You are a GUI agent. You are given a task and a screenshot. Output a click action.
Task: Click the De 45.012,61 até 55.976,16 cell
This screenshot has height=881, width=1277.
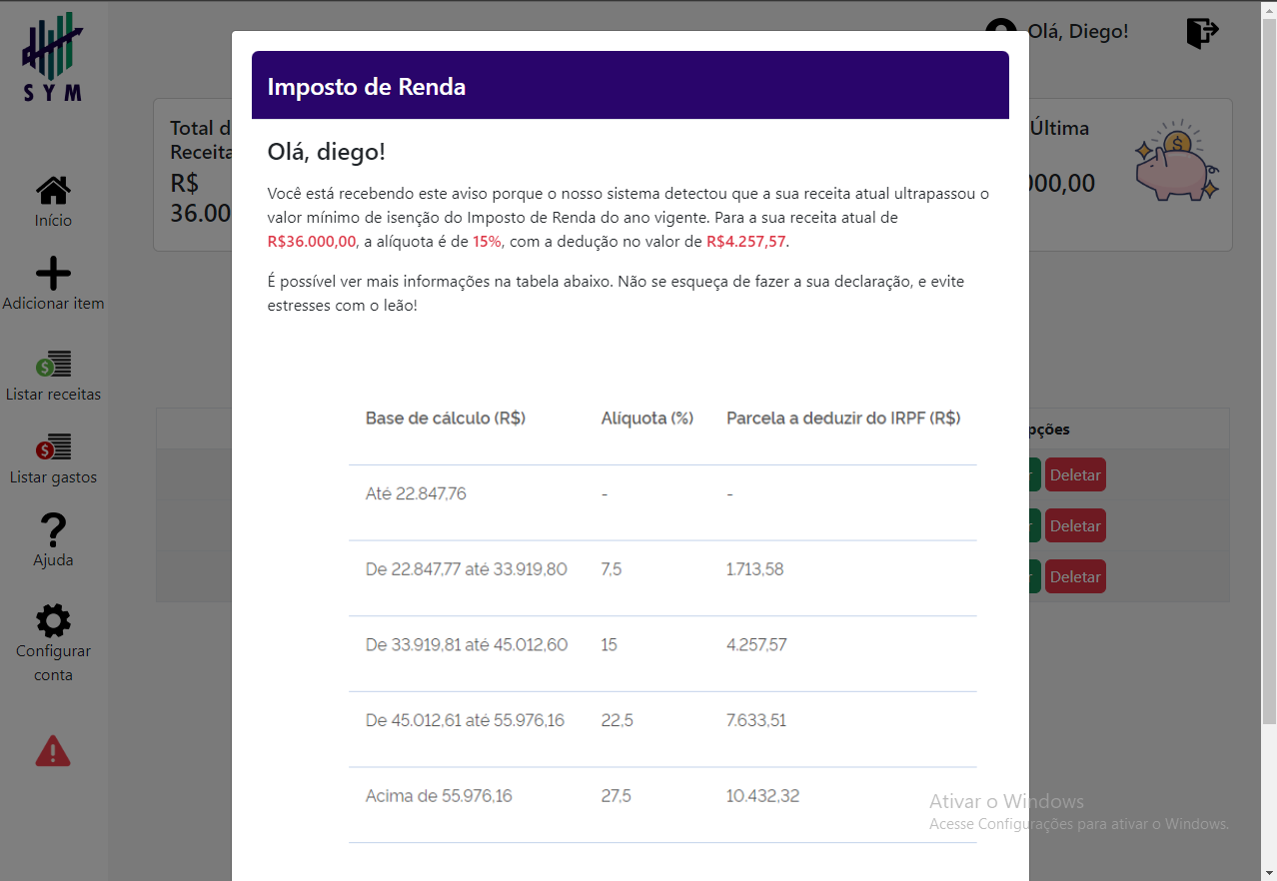(465, 720)
